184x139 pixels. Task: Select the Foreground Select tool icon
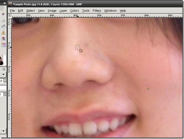[x=3, y=14]
